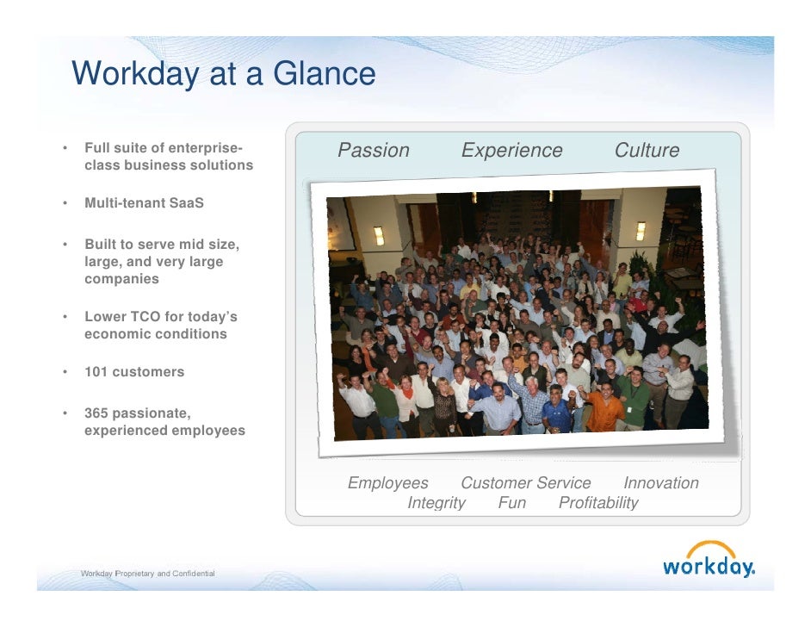Select the word 'Experience' above the photo
This screenshot has width=811, height=627.
[x=511, y=150]
